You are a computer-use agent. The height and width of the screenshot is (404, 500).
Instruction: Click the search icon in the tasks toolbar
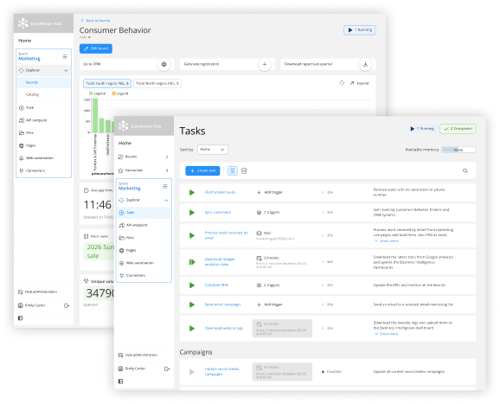[x=465, y=171]
